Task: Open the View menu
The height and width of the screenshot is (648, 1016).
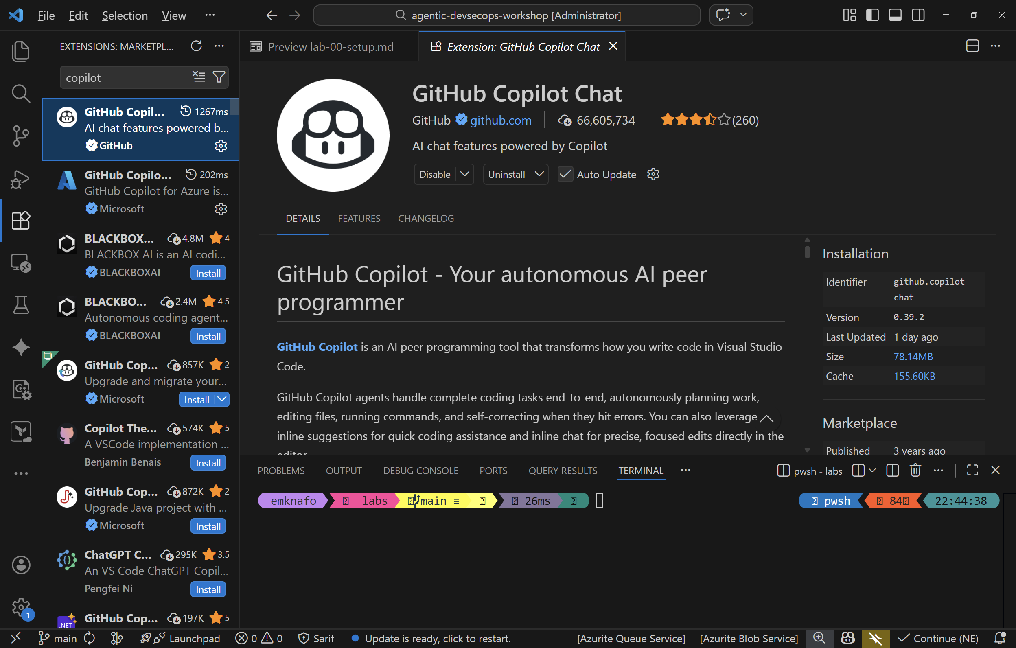Action: point(173,15)
